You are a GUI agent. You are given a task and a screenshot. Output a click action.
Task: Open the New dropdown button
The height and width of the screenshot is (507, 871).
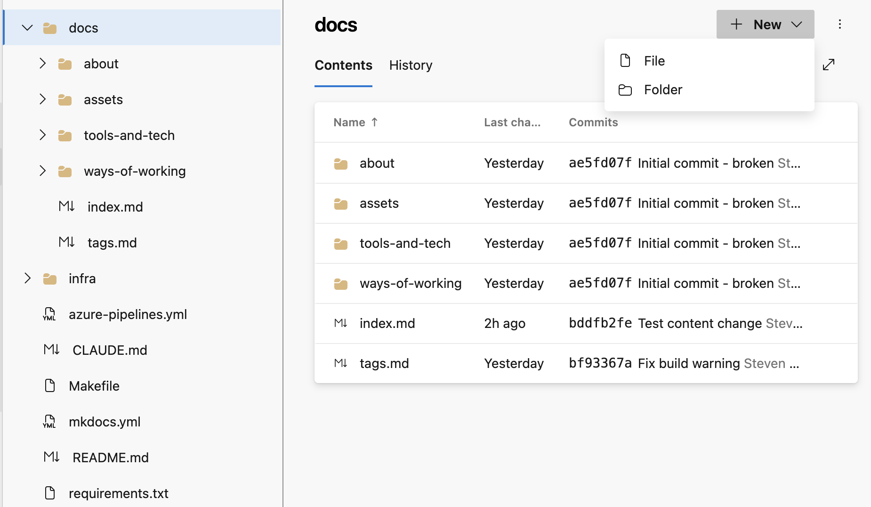(765, 25)
